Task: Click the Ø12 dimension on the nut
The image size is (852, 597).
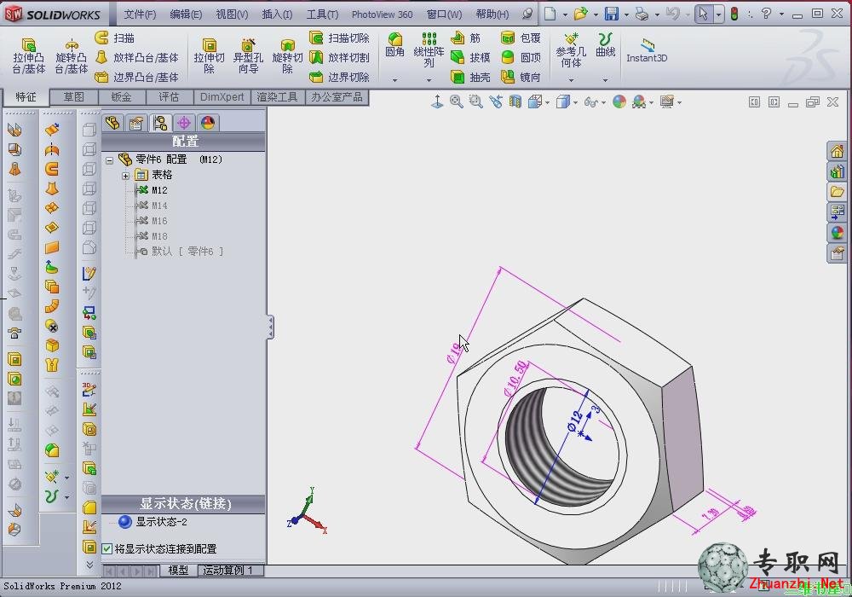Action: 575,420
